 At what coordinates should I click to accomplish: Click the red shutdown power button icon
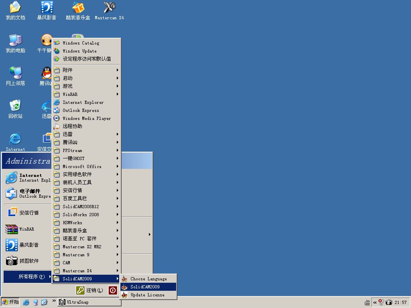[x=113, y=290]
